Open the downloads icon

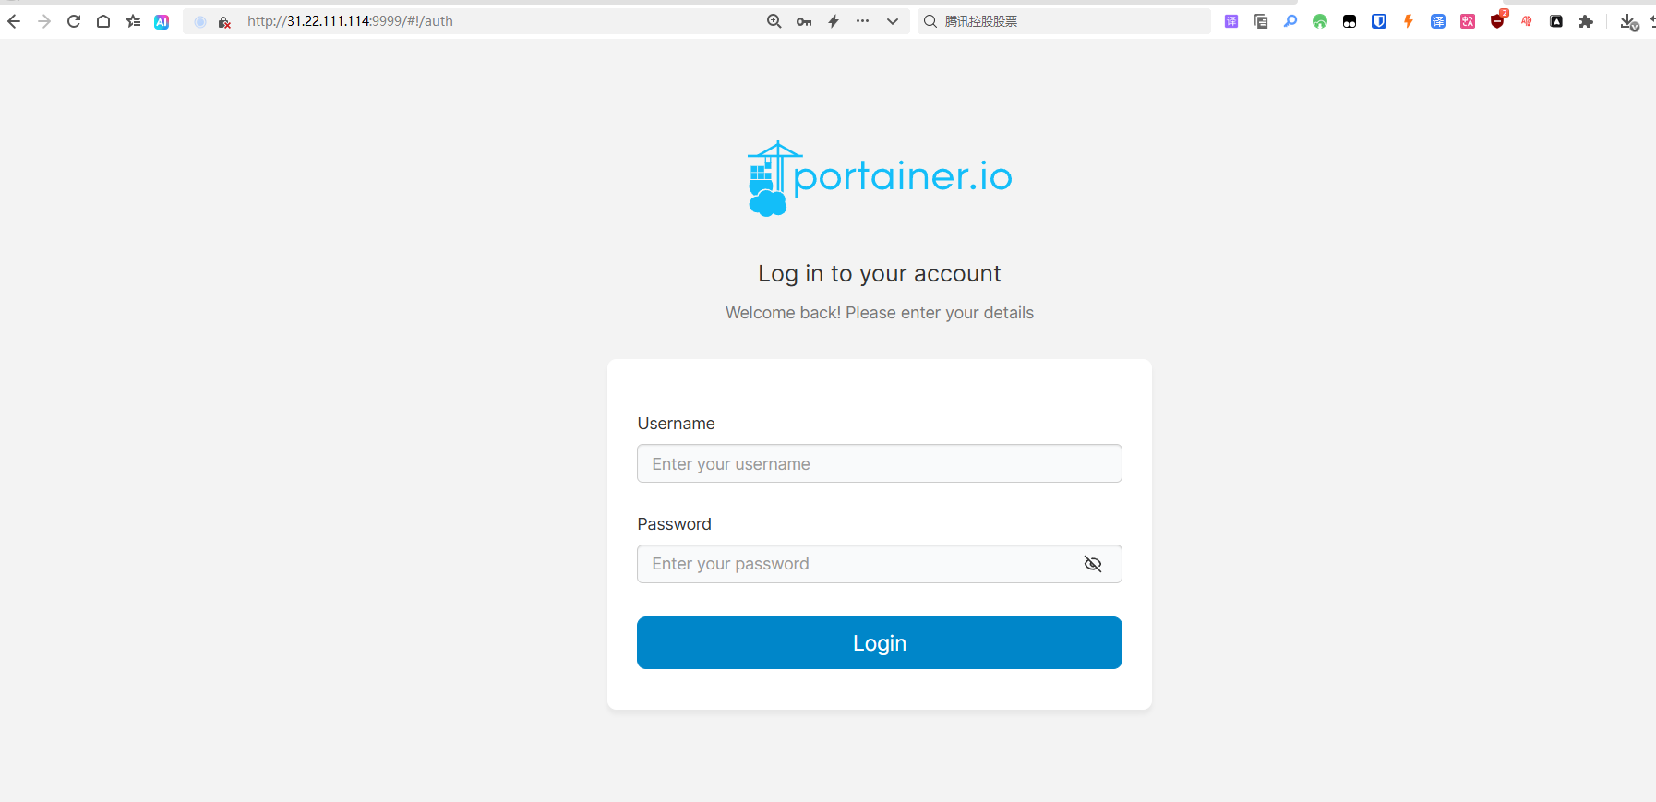point(1629,22)
